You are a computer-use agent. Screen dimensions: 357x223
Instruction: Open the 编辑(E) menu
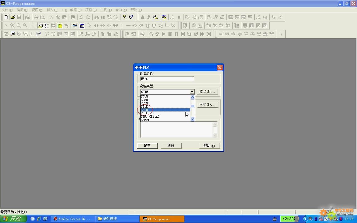22,10
